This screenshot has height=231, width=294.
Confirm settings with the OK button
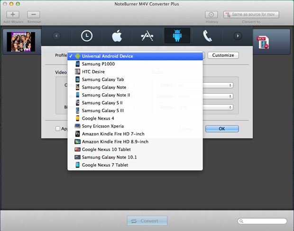[222, 129]
